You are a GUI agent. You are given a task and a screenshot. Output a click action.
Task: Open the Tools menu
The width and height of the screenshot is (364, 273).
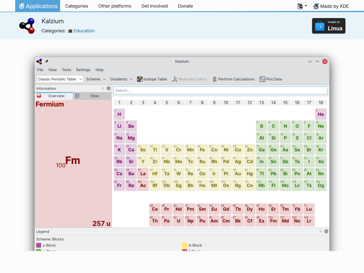pyautogui.click(x=66, y=70)
